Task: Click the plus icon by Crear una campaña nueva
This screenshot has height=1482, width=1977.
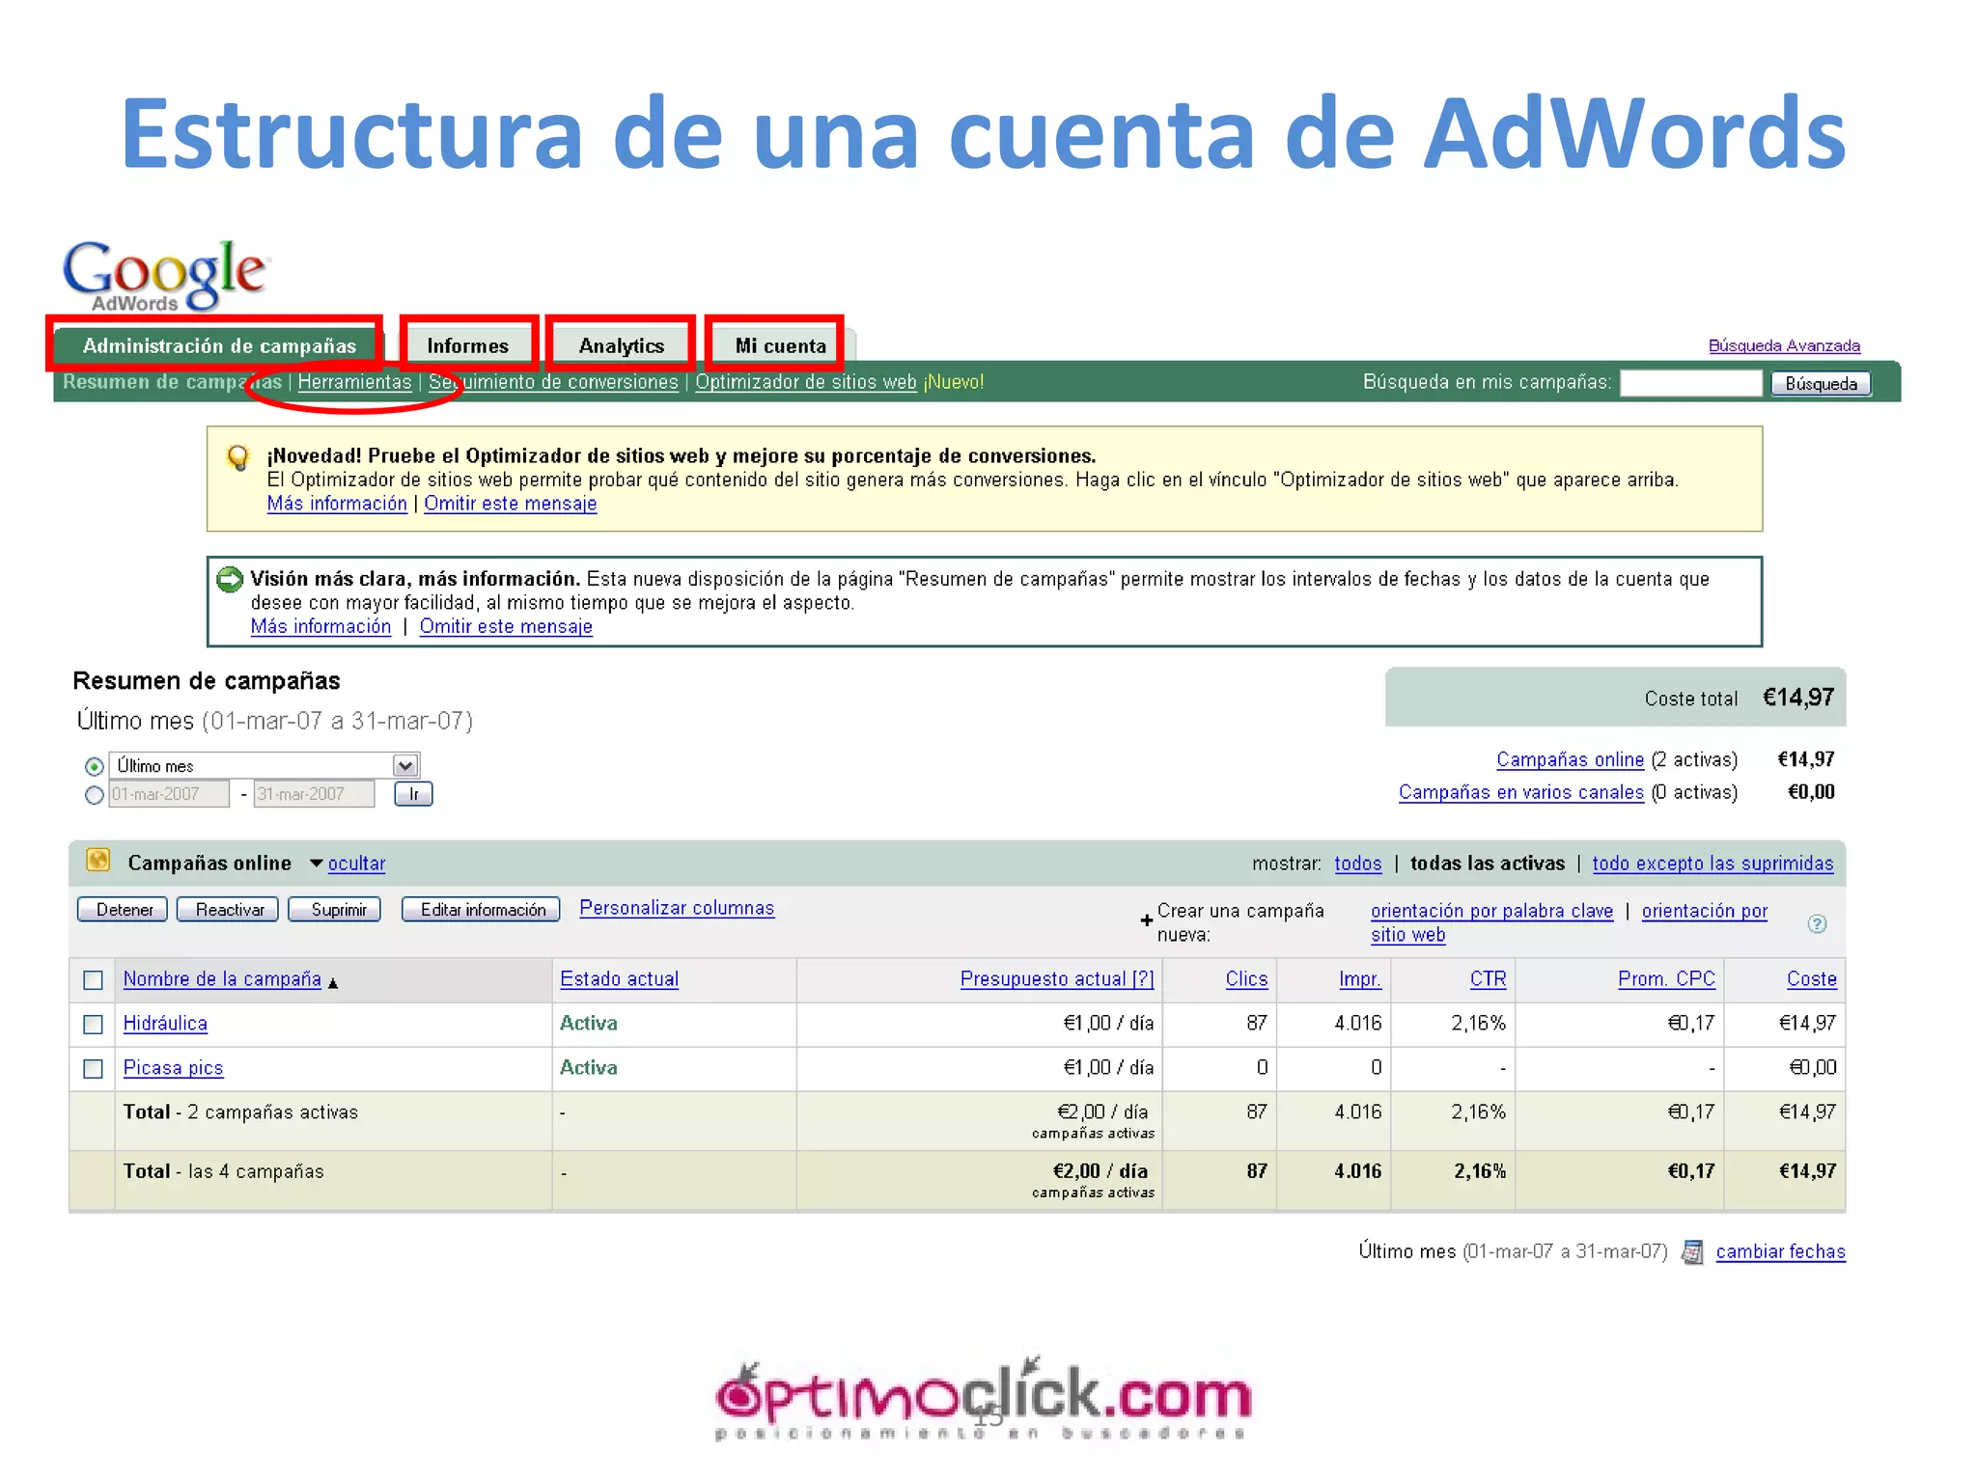Action: pyautogui.click(x=1146, y=920)
